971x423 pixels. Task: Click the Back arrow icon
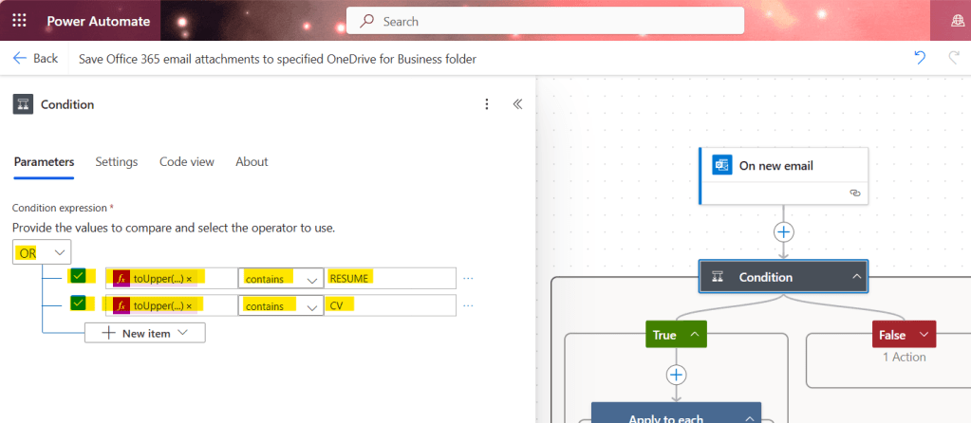click(20, 58)
